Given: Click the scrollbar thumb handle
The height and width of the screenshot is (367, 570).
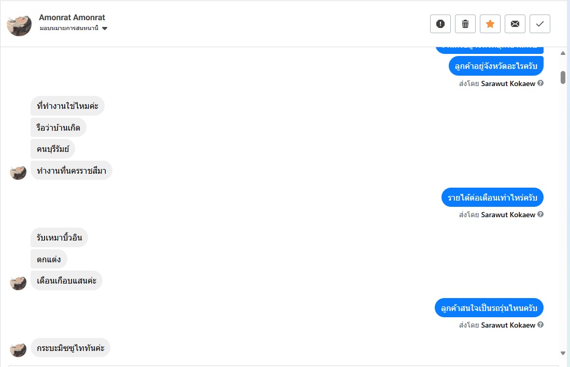Looking at the screenshot, I should click(x=563, y=77).
